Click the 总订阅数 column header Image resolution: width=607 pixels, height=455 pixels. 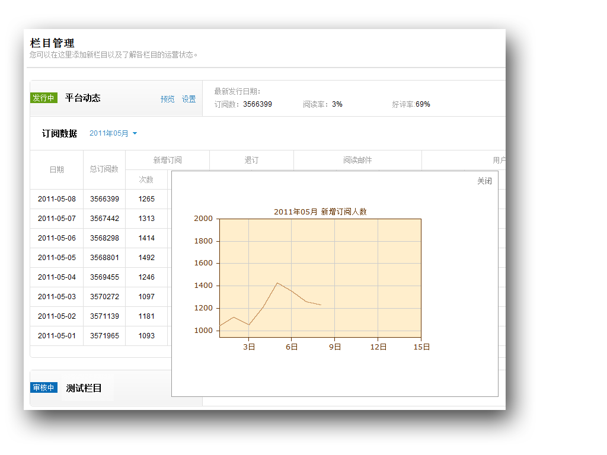click(x=104, y=169)
